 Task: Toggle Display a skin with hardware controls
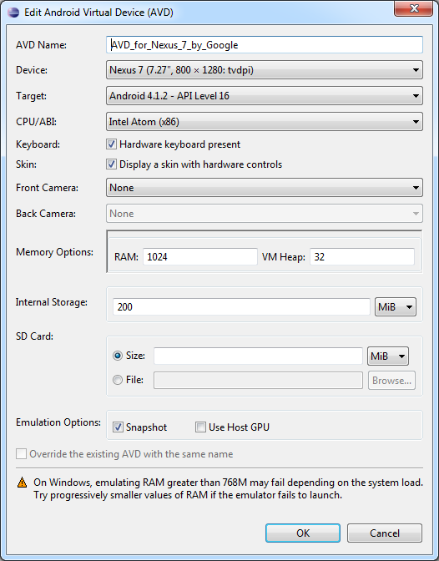coord(111,164)
